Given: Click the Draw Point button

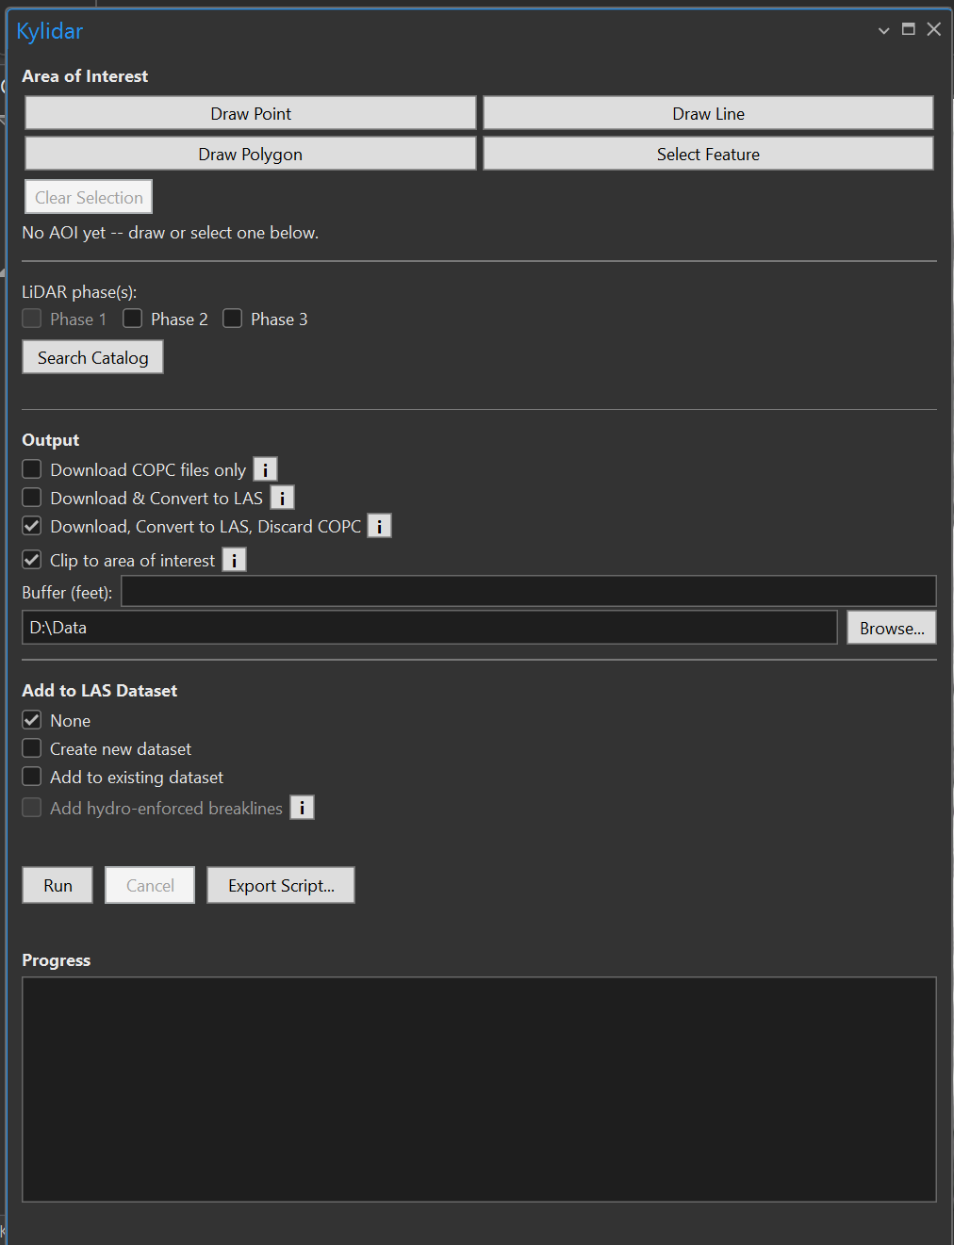Looking at the screenshot, I should click(251, 113).
